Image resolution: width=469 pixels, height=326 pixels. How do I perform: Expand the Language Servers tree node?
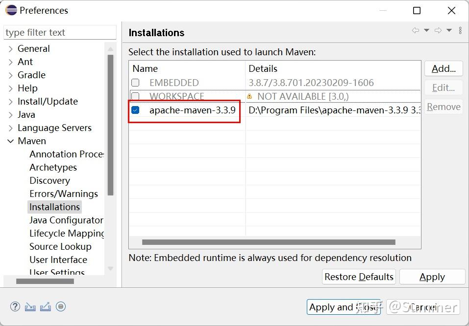11,128
